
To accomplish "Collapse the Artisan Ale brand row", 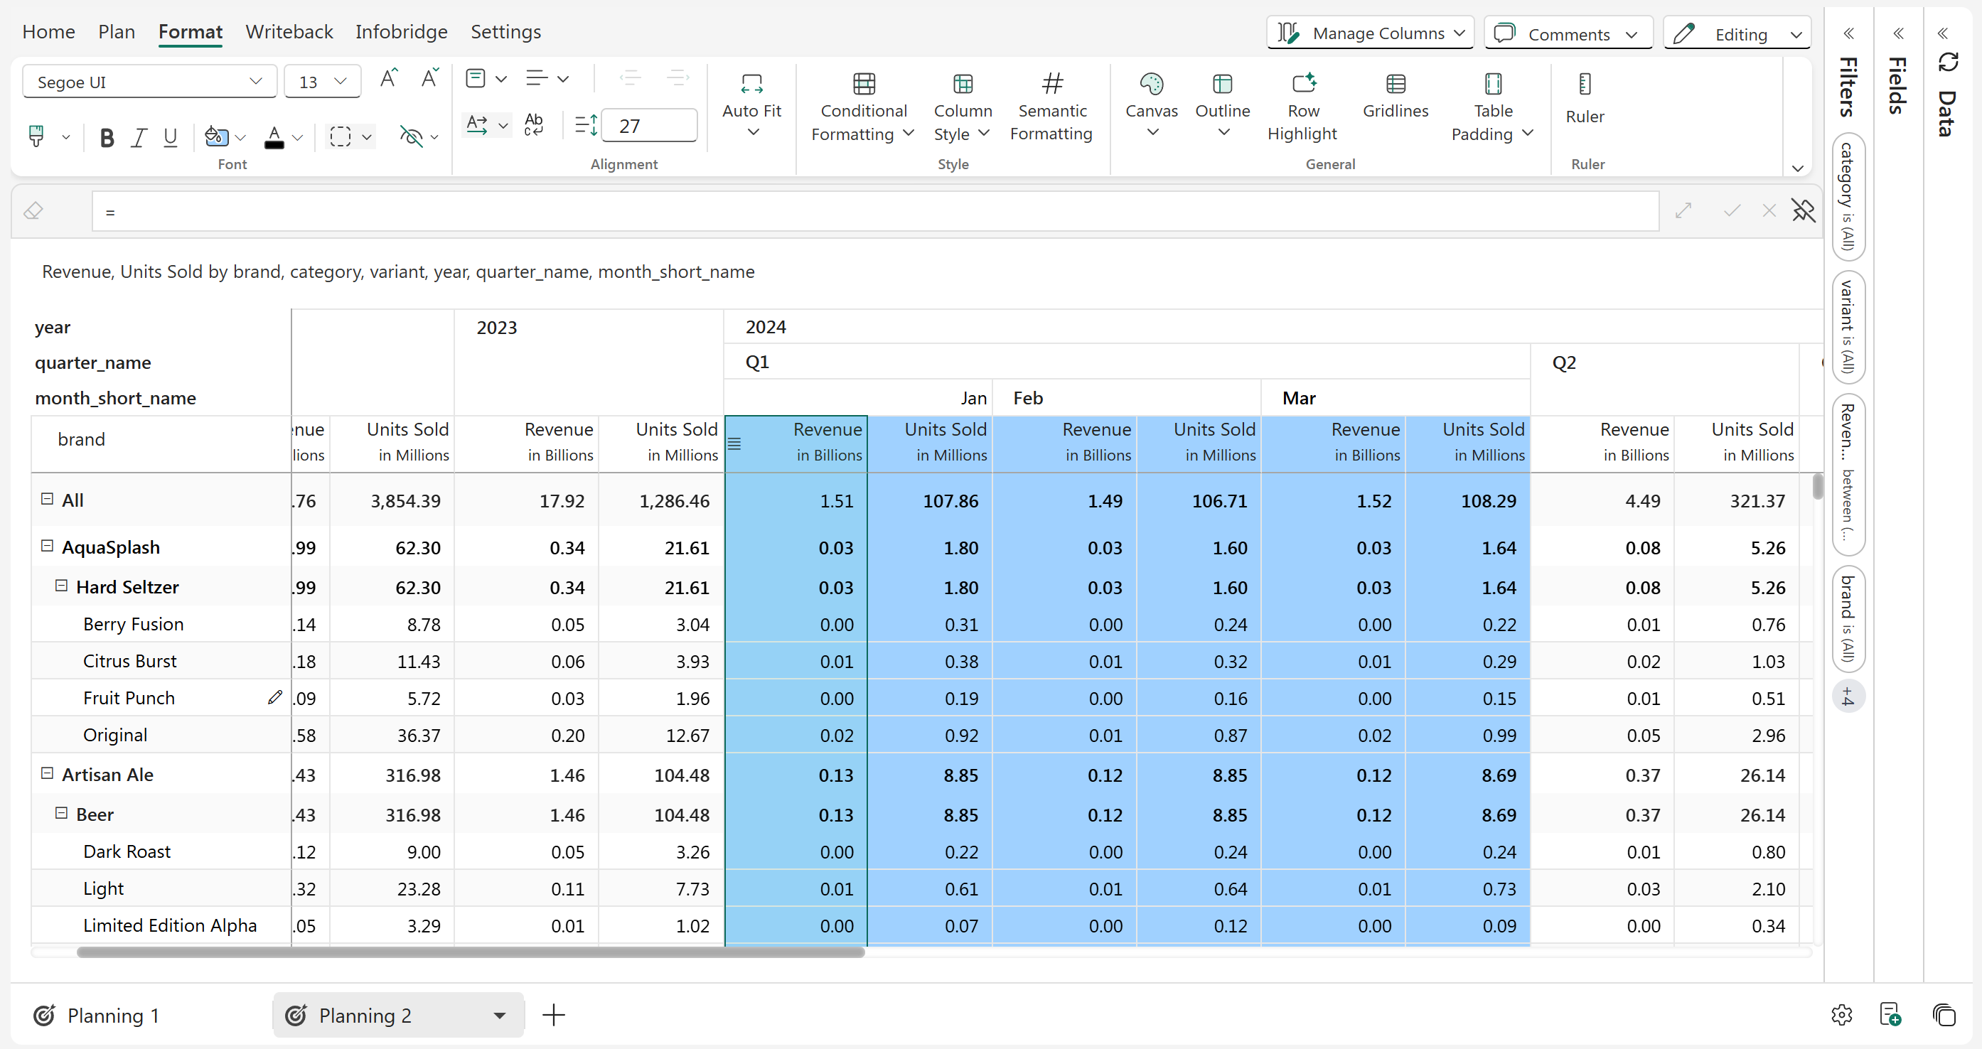I will tap(47, 773).
